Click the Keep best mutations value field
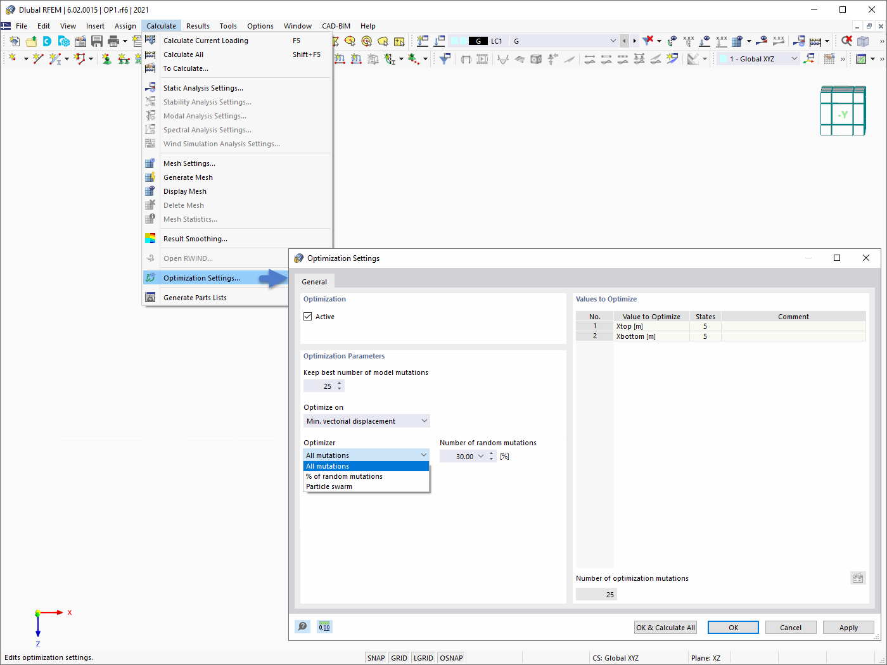 click(x=319, y=386)
